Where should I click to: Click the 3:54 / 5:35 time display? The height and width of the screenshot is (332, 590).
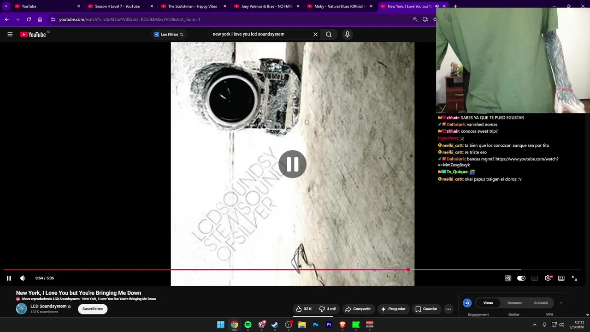tap(45, 278)
